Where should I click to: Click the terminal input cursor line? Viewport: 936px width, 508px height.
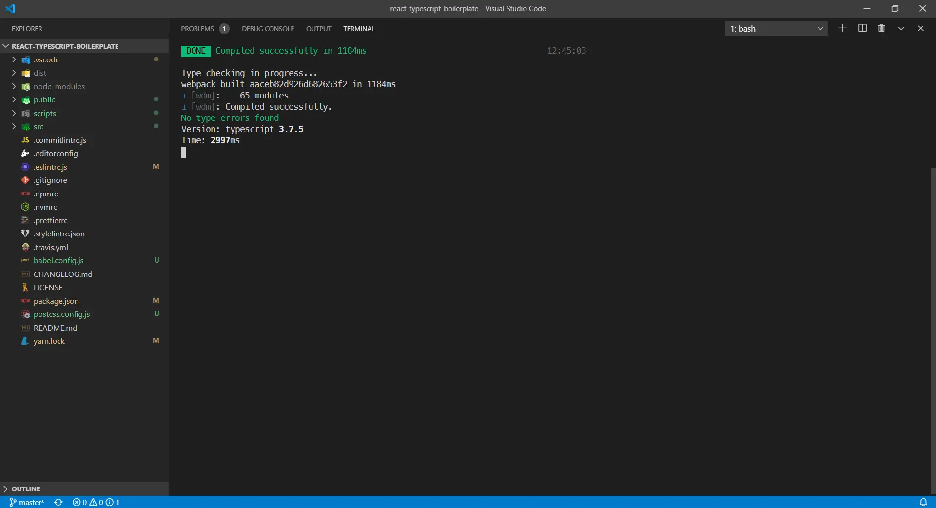[x=184, y=153]
